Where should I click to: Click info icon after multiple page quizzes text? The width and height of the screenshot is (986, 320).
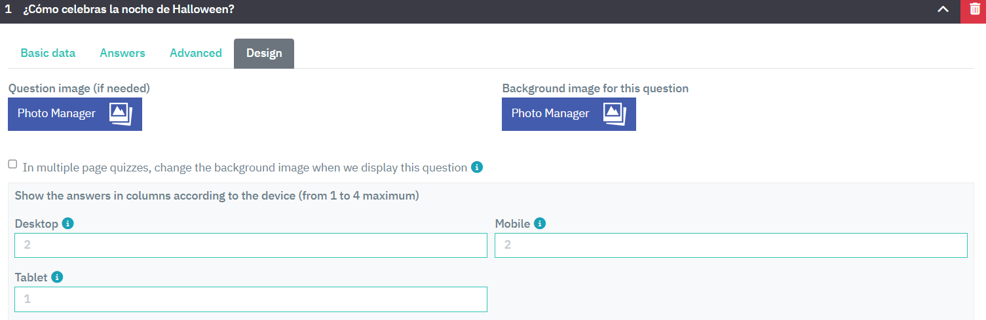(477, 167)
